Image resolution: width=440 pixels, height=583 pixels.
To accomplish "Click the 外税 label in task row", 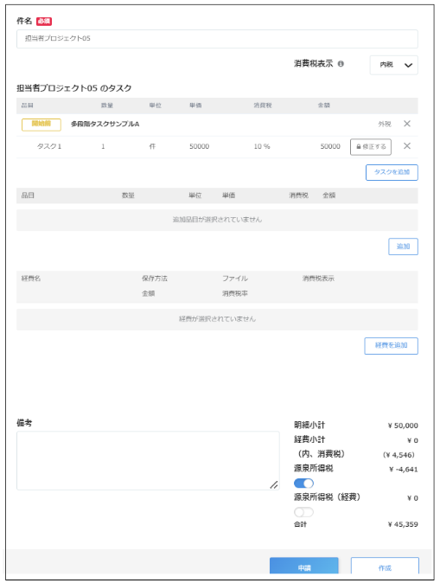I will click(385, 125).
